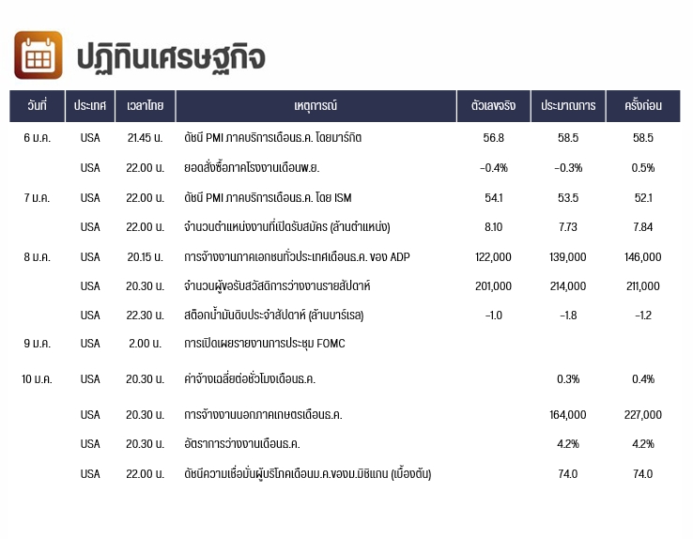The height and width of the screenshot is (539, 693).
Task: Click the date 9 ม.ค.
Action: [x=38, y=344]
